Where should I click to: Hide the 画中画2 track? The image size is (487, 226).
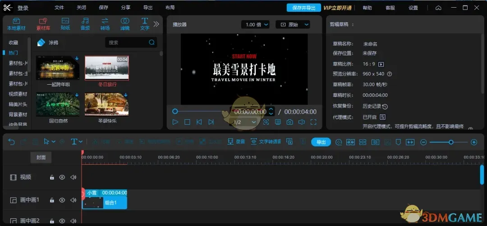coord(62,221)
